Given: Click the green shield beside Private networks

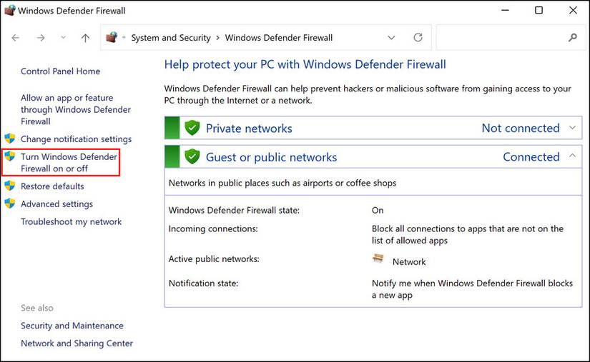Looking at the screenshot, I should pyautogui.click(x=192, y=129).
